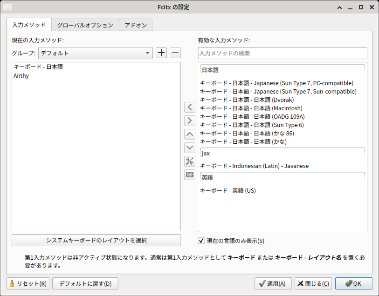
Task: Click システムキーボードのレイアウトを選択 button
Action: [96, 240]
